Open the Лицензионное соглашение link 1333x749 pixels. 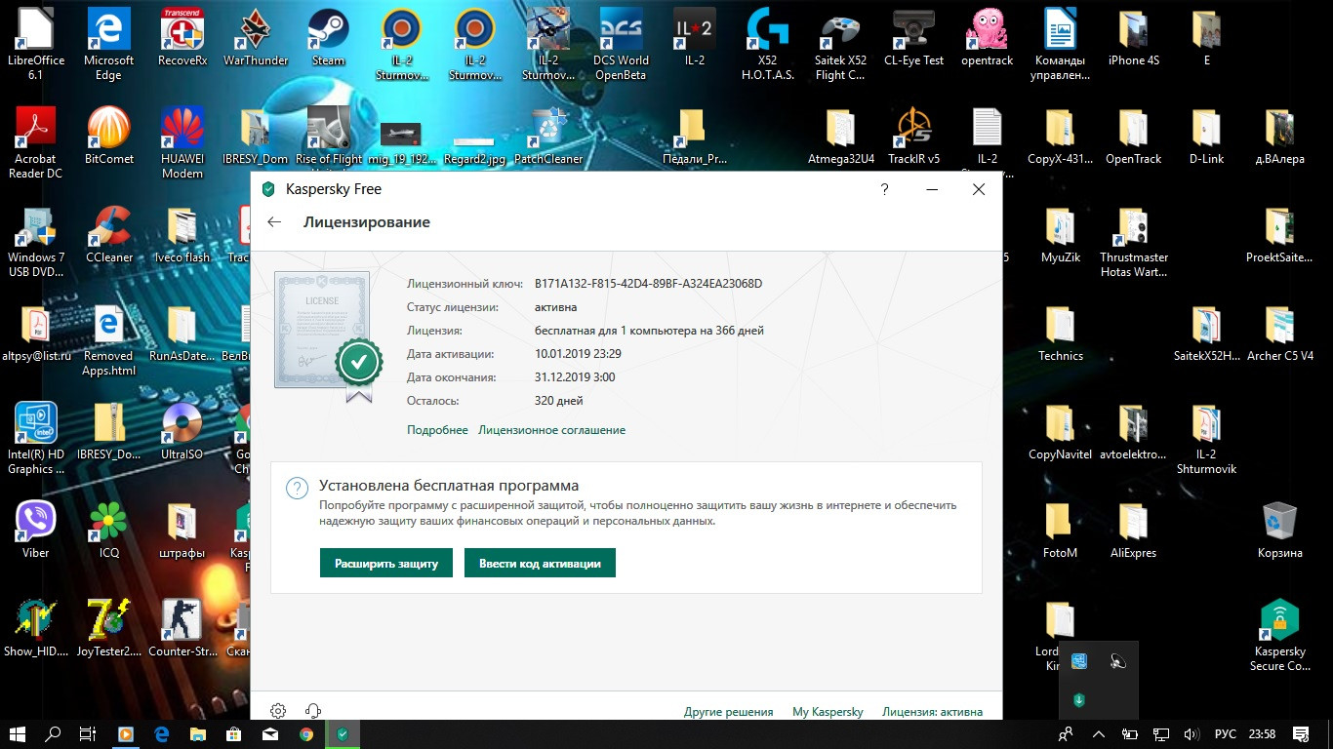coord(551,430)
